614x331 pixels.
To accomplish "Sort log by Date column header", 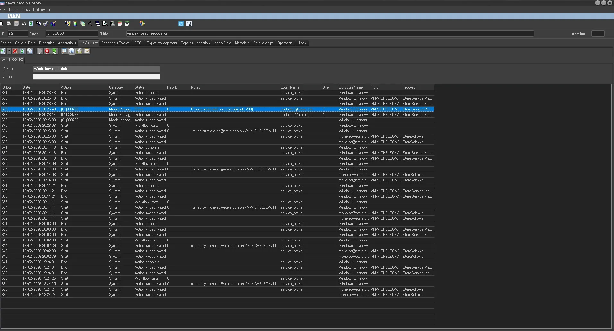I will [40, 87].
